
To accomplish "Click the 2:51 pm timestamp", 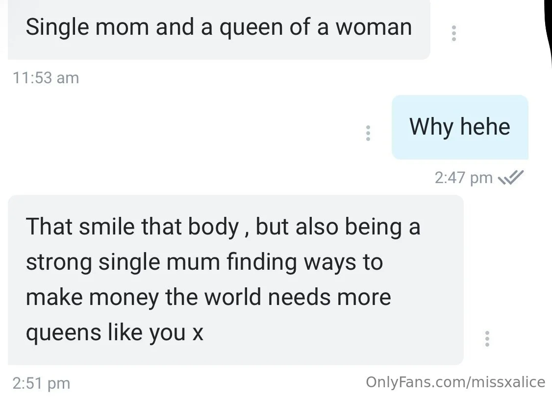I will (x=41, y=383).
